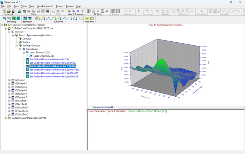Click the xyz data icon in the Data group
The width and height of the screenshot is (245, 154).
(47, 11)
